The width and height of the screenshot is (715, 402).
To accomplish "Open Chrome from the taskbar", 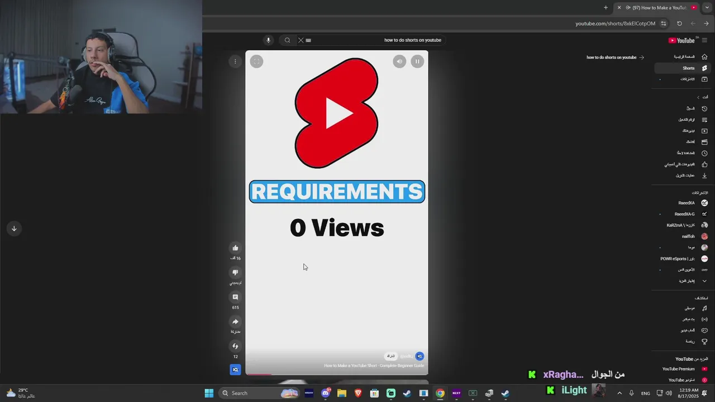I will pos(440,393).
